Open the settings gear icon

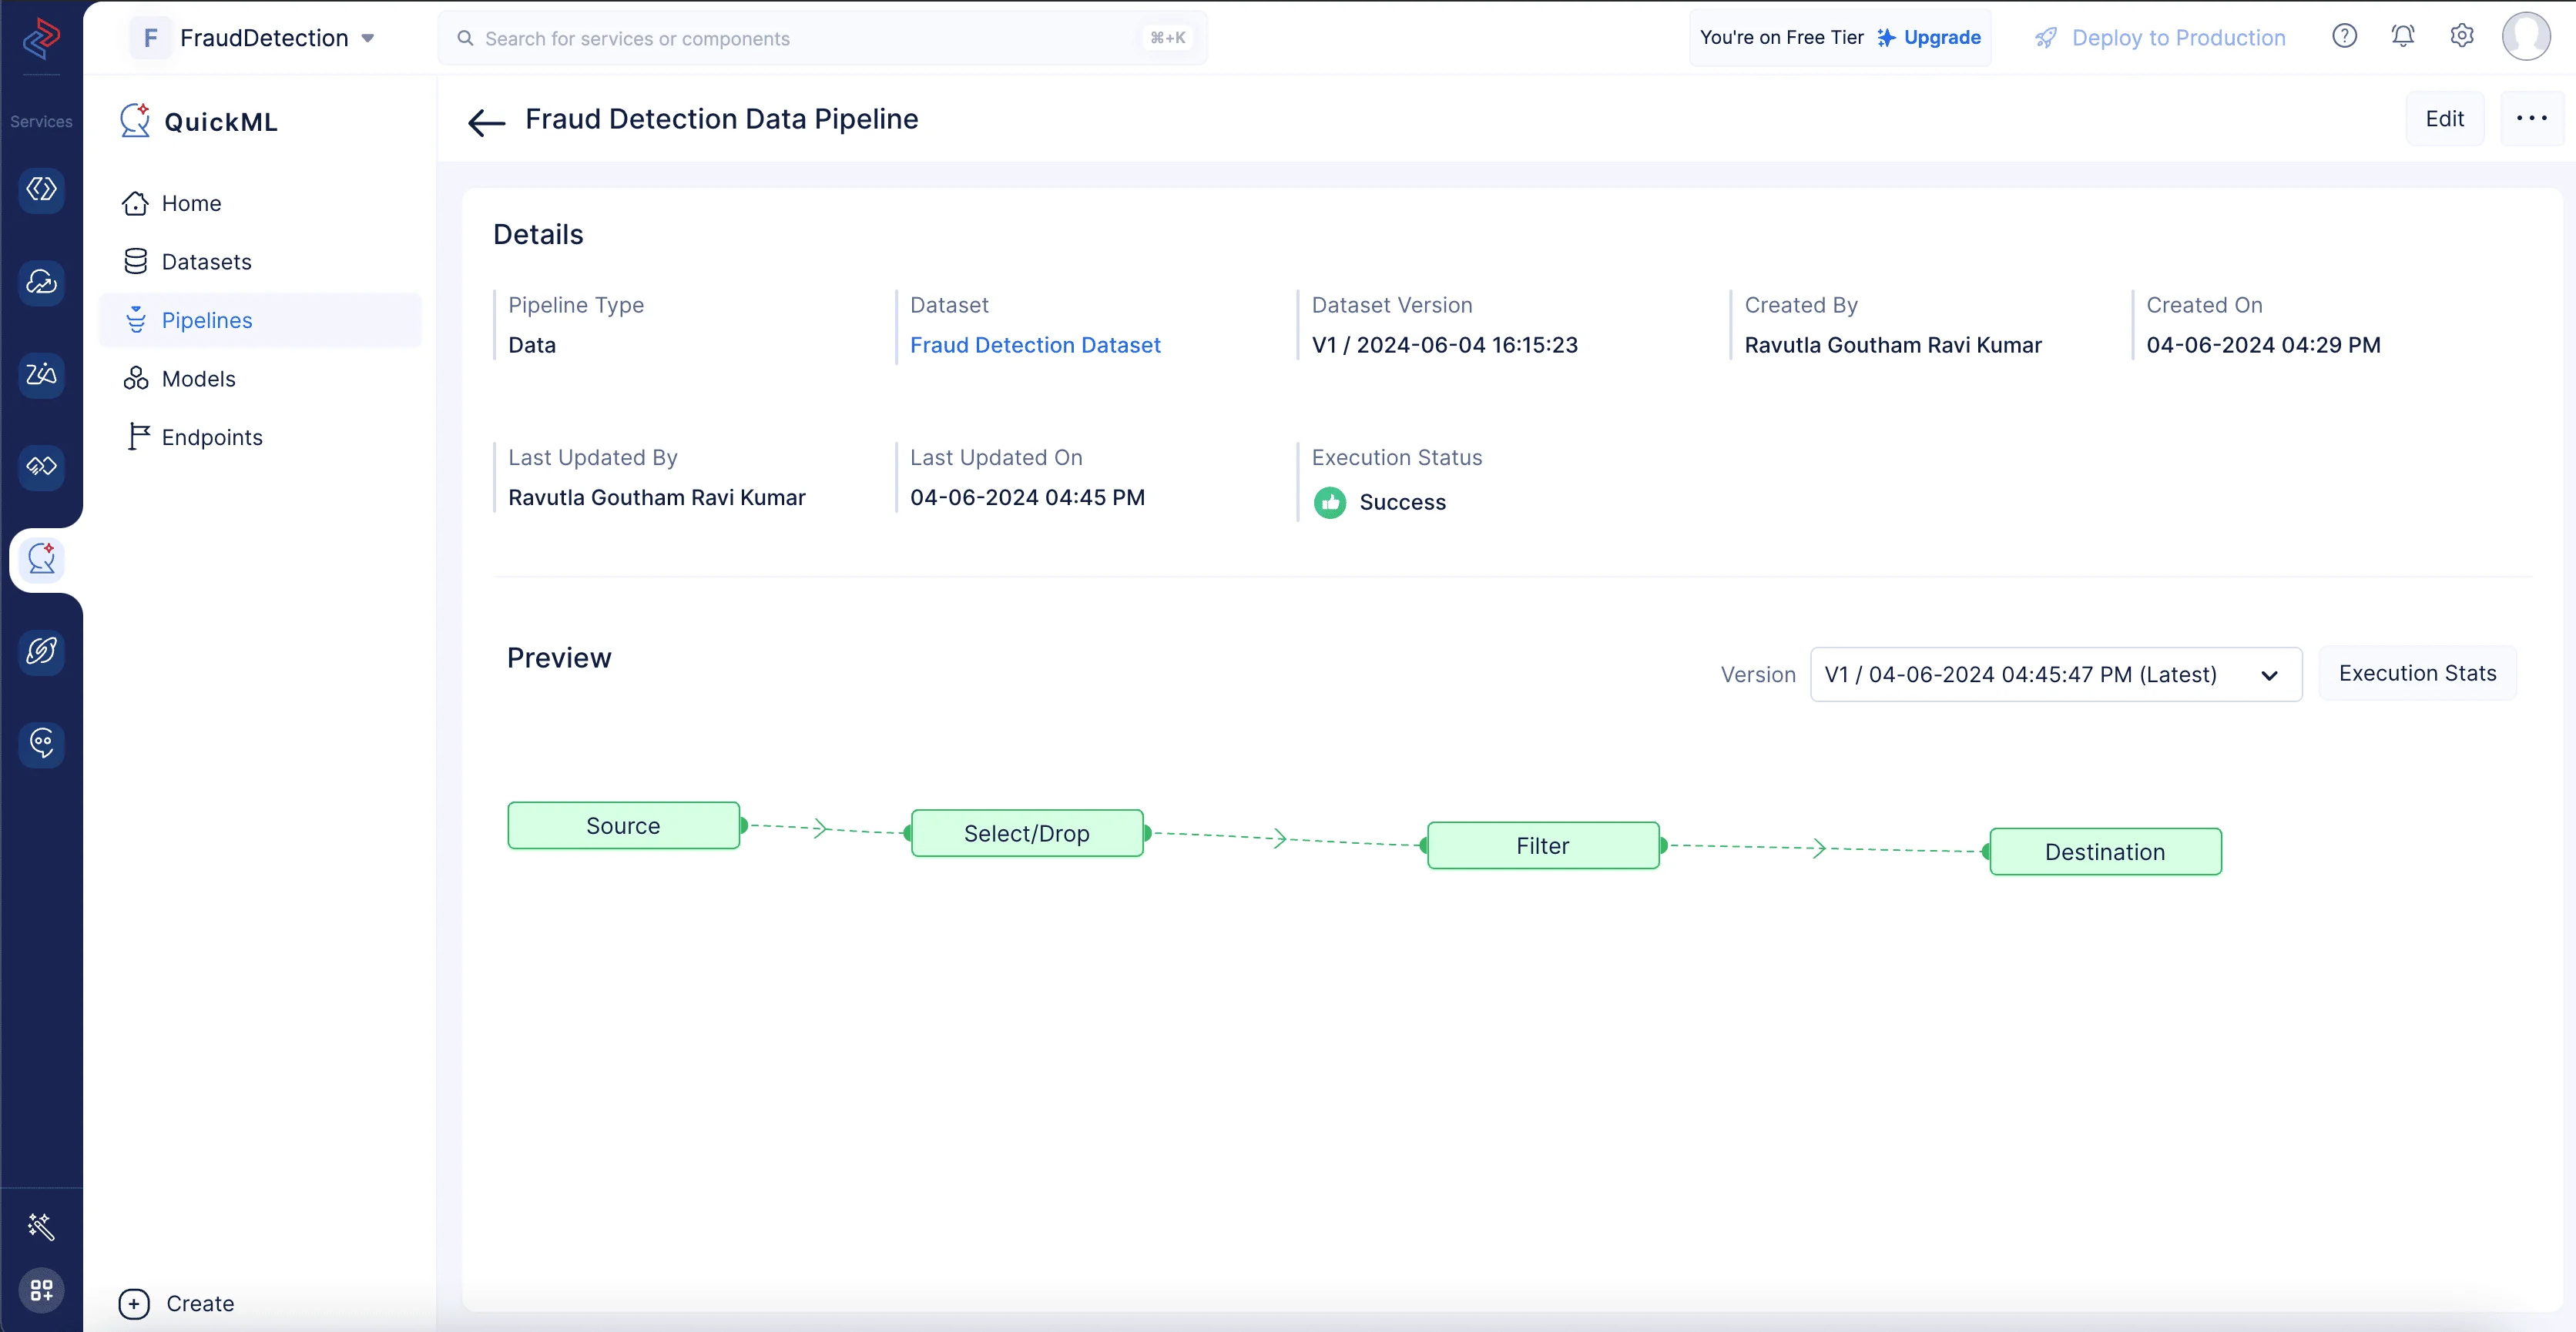(x=2461, y=37)
